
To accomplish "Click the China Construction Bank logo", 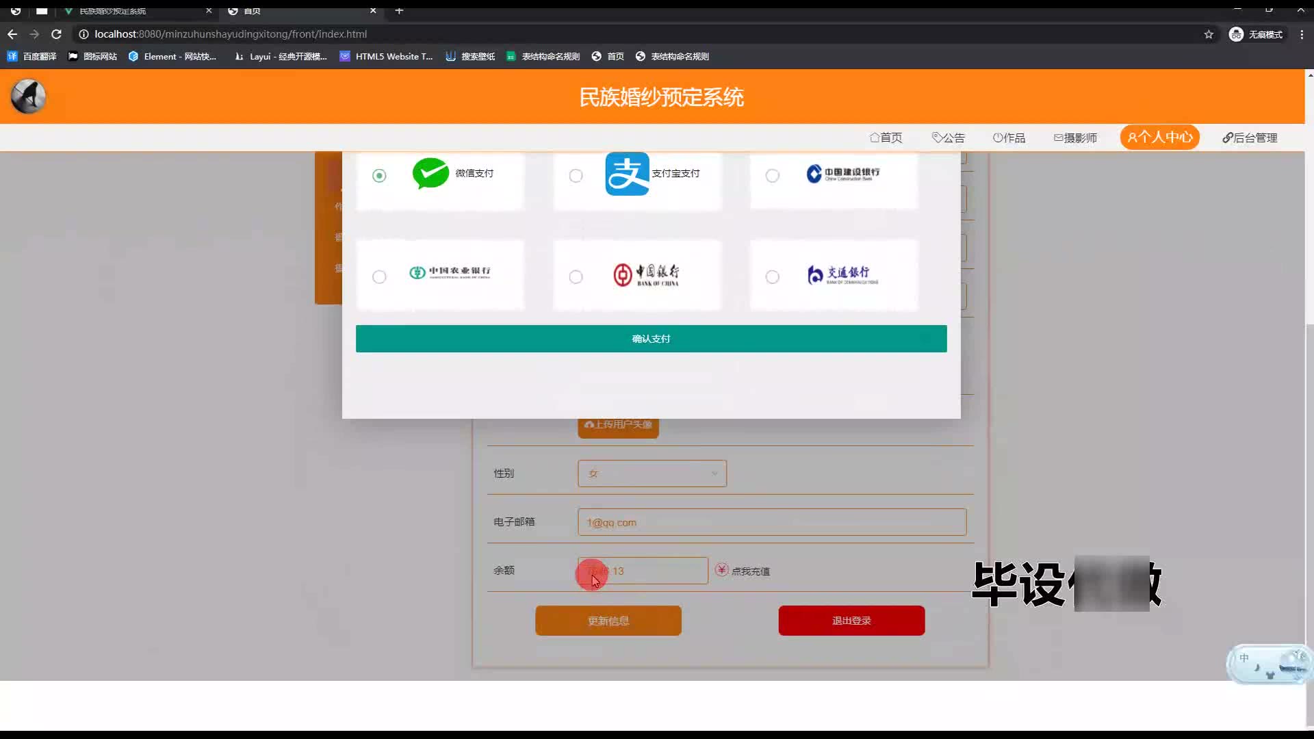I will 843,174.
